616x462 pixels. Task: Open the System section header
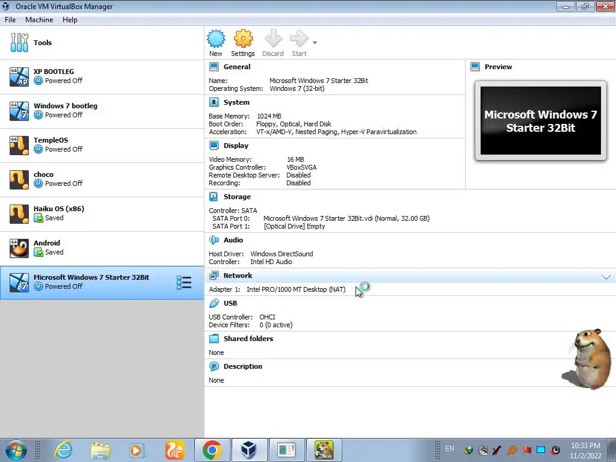pyautogui.click(x=236, y=102)
